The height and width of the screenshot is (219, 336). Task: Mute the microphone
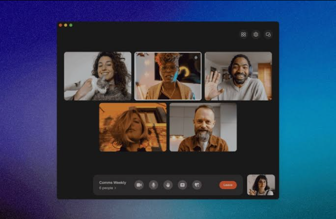point(154,185)
